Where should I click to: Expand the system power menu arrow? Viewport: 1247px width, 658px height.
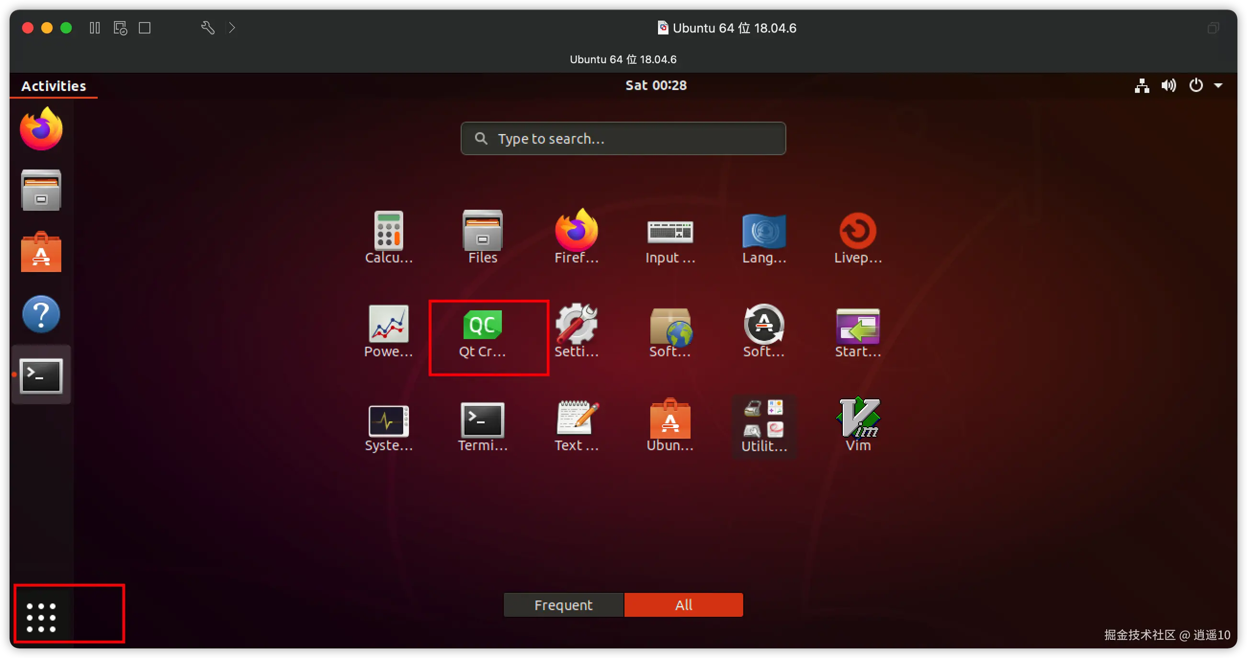click(x=1218, y=86)
